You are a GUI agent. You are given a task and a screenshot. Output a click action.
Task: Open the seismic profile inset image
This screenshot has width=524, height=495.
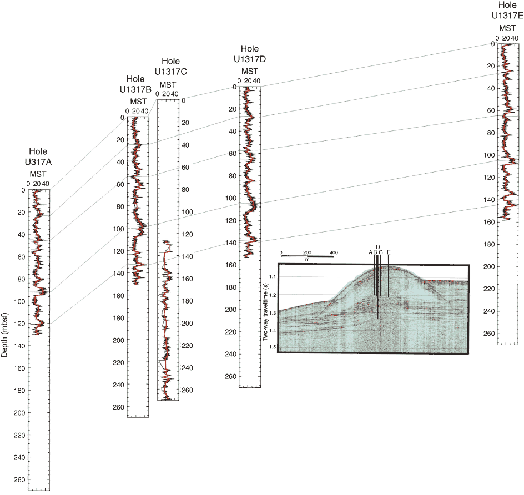(374, 308)
